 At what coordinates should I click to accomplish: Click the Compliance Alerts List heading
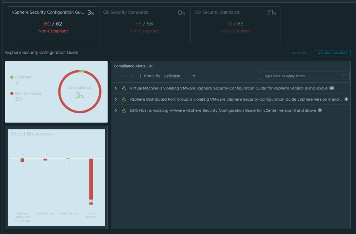(x=133, y=66)
